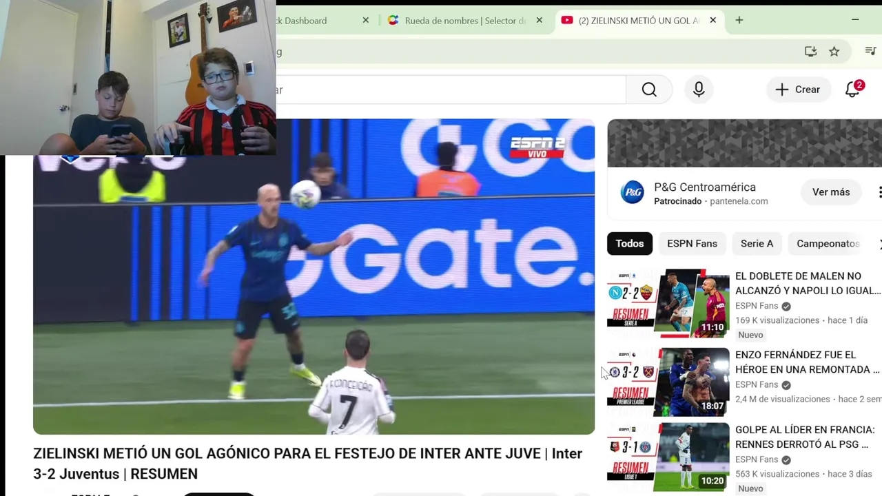Click the P&G Centroamérica ad title

tap(705, 187)
